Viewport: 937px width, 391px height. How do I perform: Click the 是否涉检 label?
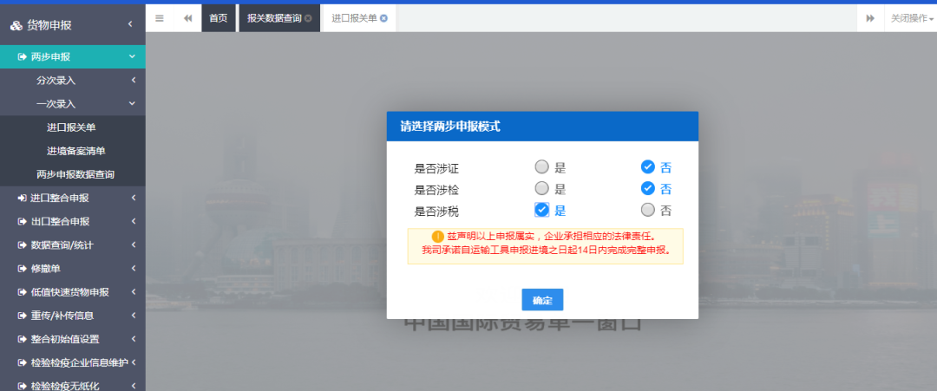point(436,190)
